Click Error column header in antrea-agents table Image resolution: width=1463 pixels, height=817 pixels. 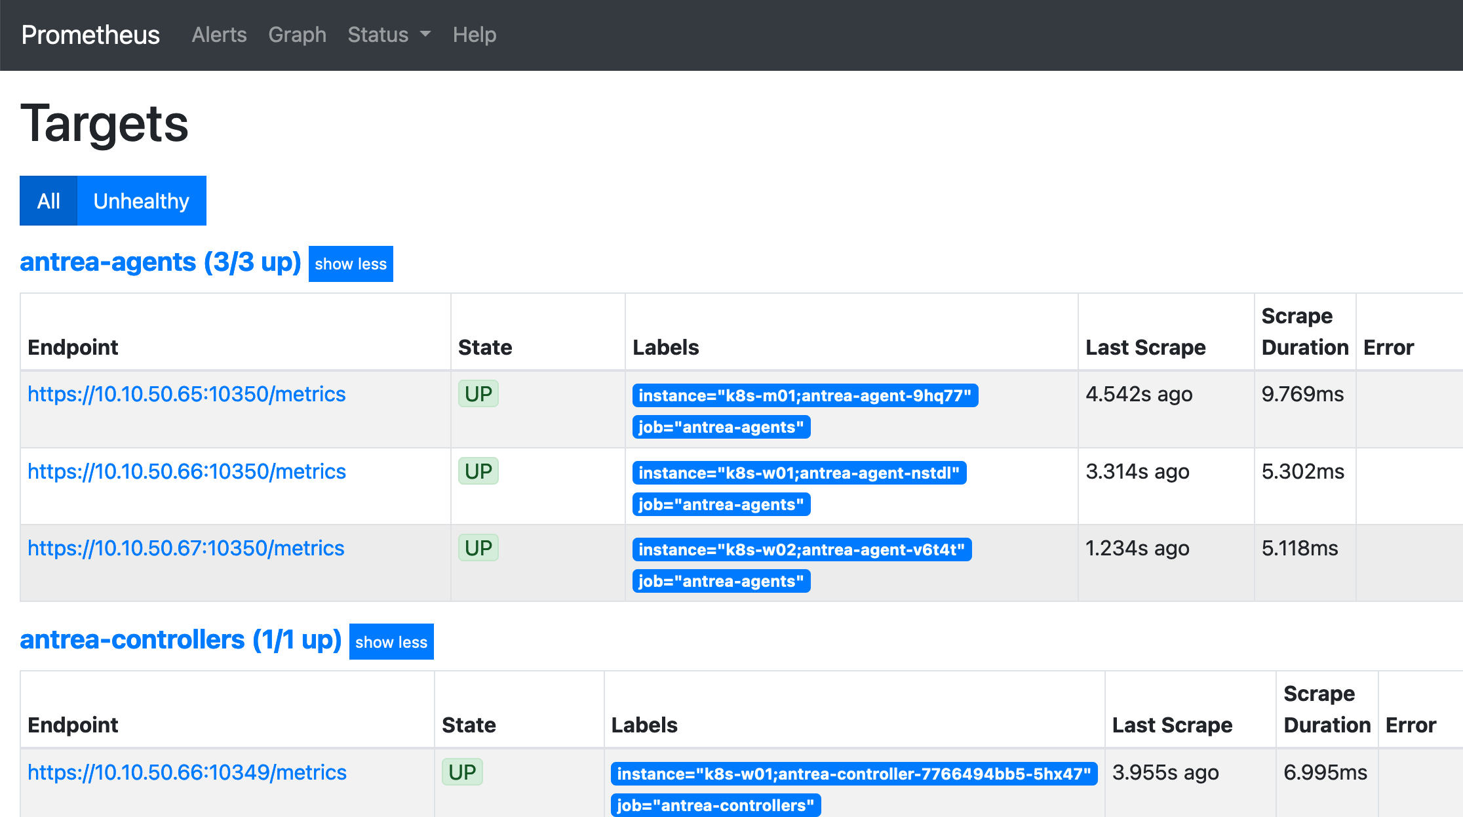[x=1389, y=347]
